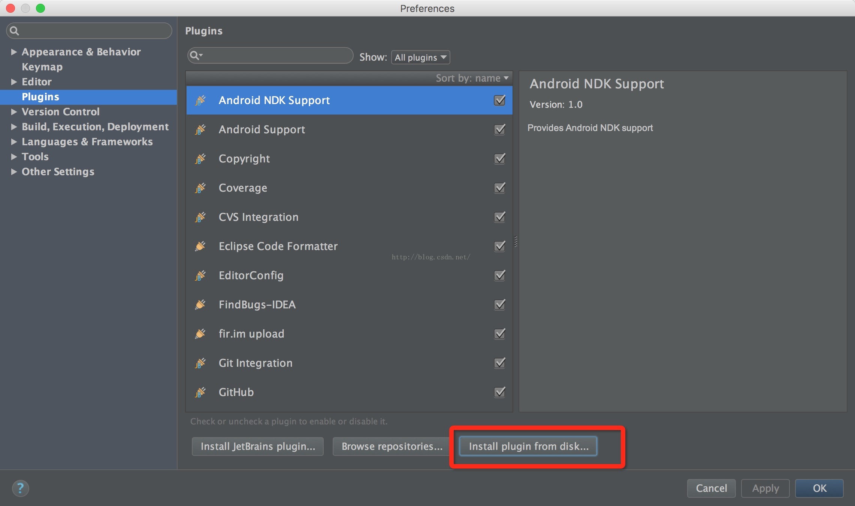The height and width of the screenshot is (506, 855).
Task: Toggle the Git Integration checkbox off
Action: point(499,363)
